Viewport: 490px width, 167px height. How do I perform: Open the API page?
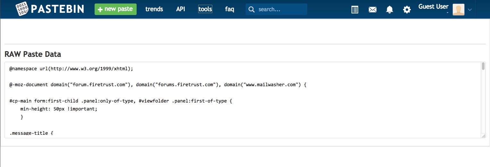point(181,9)
